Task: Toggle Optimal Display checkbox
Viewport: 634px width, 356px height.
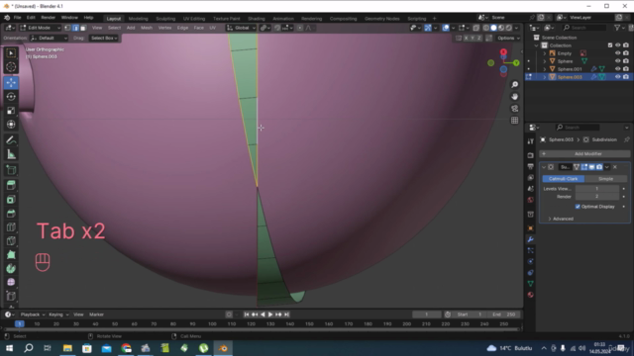Action: 578,207
